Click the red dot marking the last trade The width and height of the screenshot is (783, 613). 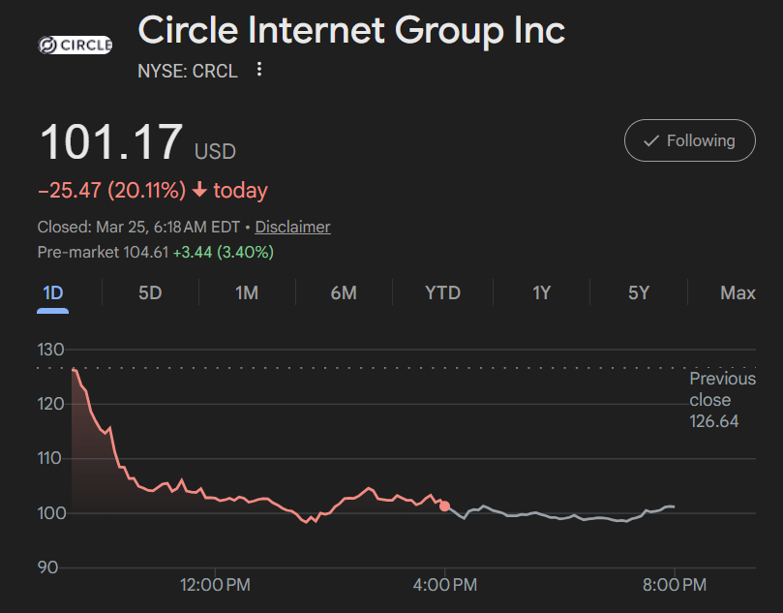click(x=444, y=506)
